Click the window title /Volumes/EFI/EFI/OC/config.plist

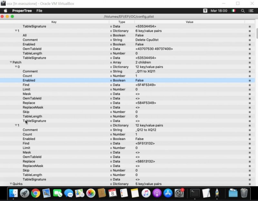129,17
